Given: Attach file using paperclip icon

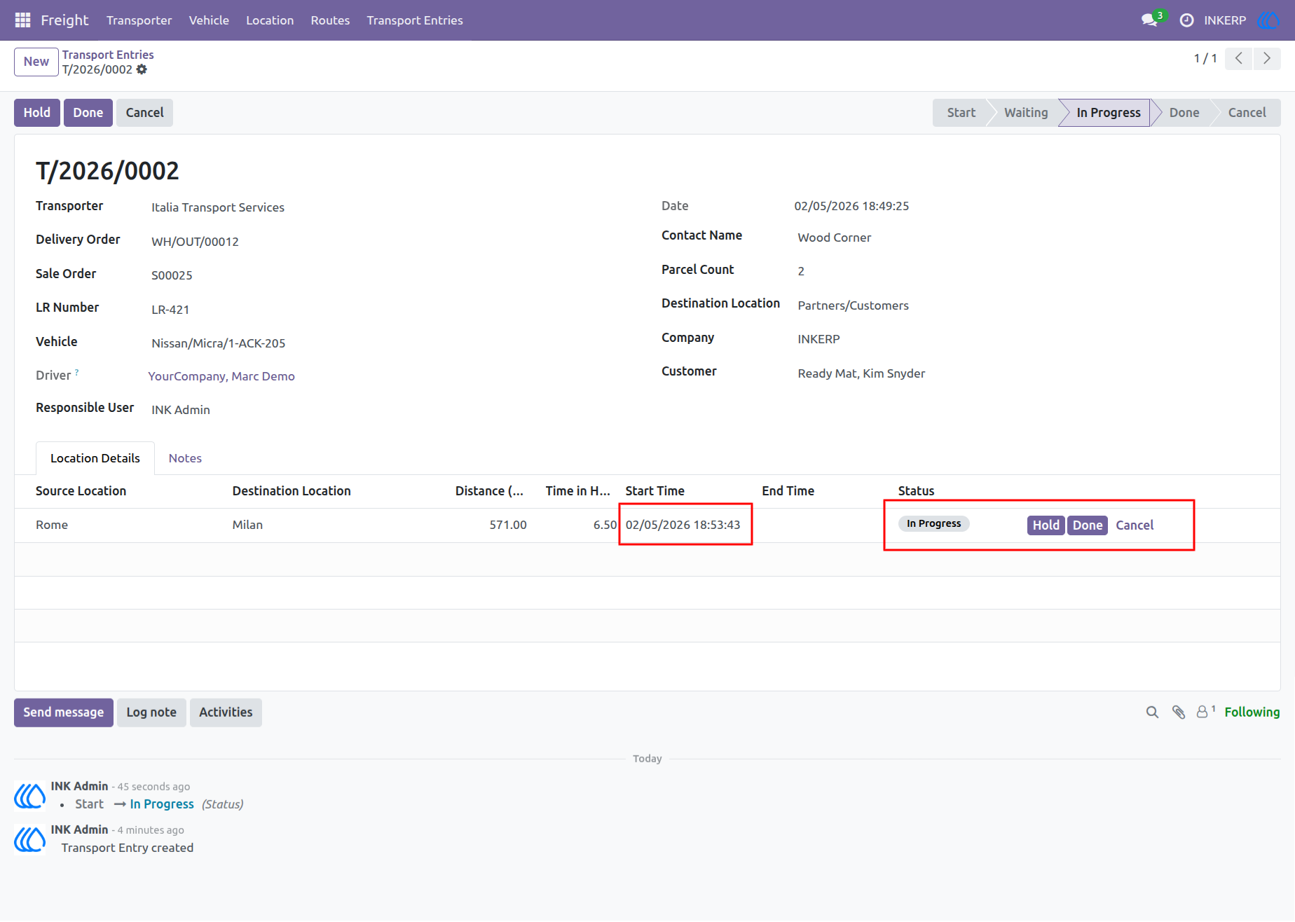Looking at the screenshot, I should click(x=1179, y=713).
